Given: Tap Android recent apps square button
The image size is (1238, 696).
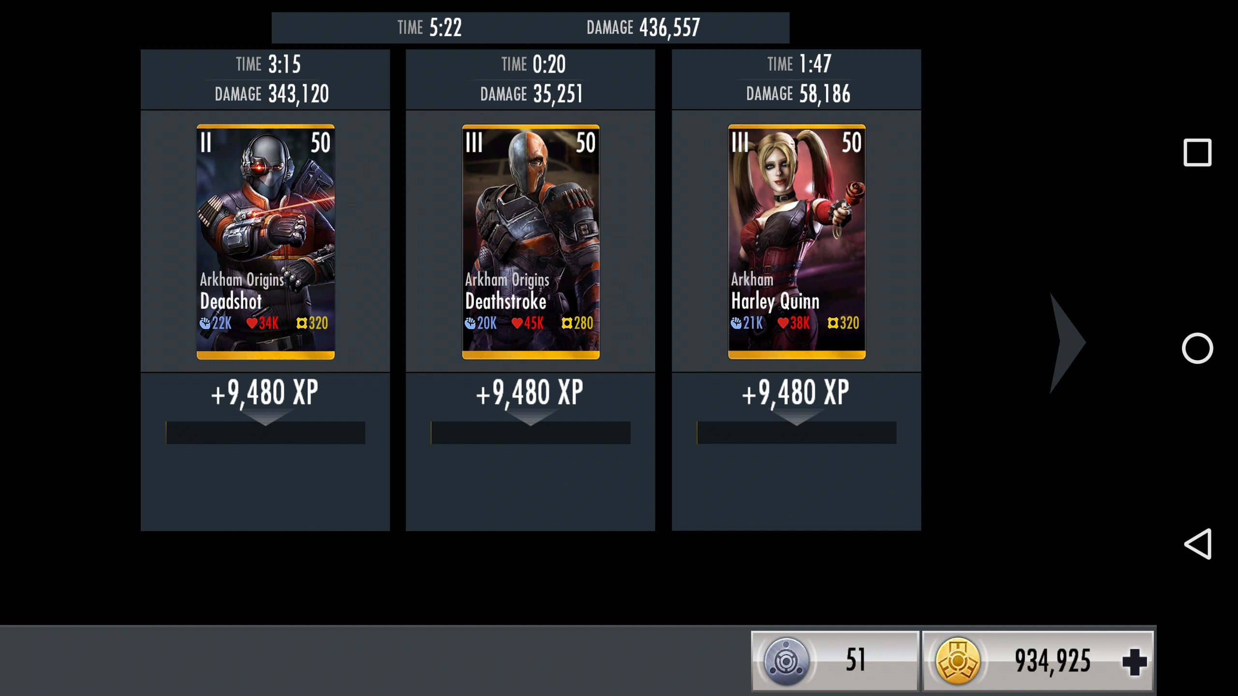Looking at the screenshot, I should point(1197,152).
